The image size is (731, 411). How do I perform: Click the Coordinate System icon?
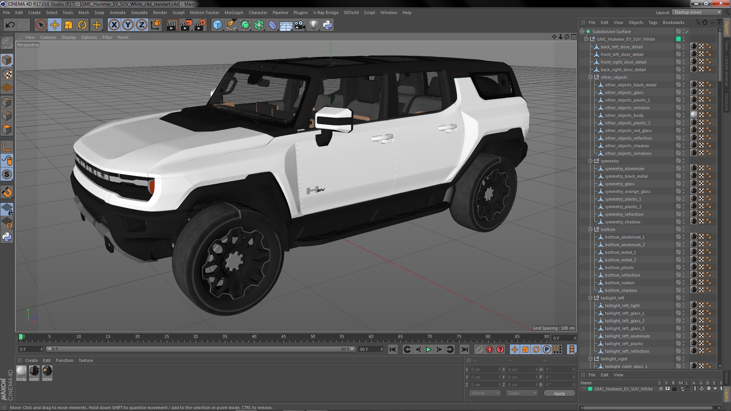[156, 25]
